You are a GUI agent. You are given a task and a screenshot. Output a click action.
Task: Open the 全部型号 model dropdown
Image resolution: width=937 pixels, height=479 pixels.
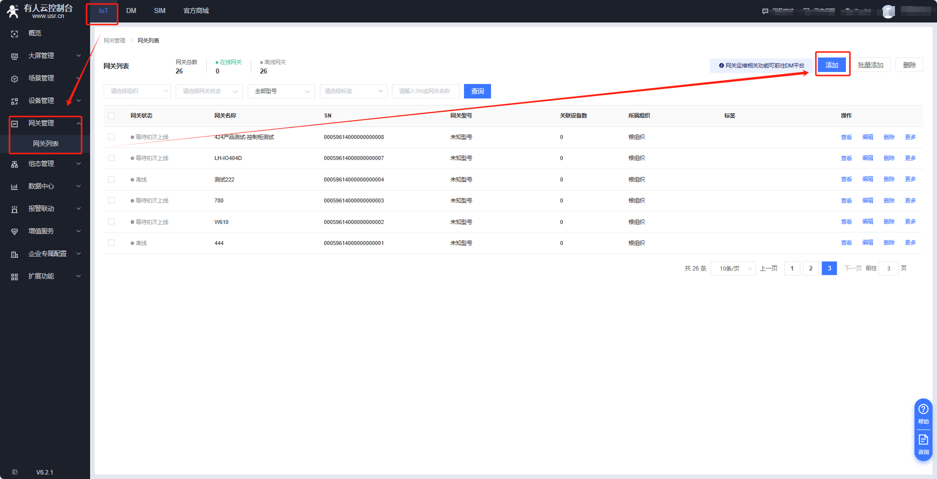pyautogui.click(x=281, y=91)
